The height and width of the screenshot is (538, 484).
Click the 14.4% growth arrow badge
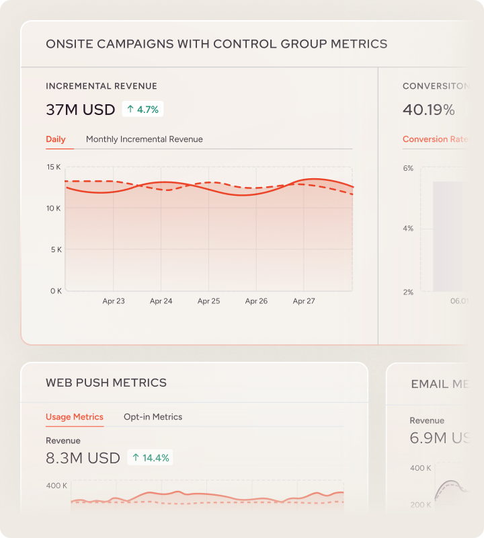click(151, 458)
